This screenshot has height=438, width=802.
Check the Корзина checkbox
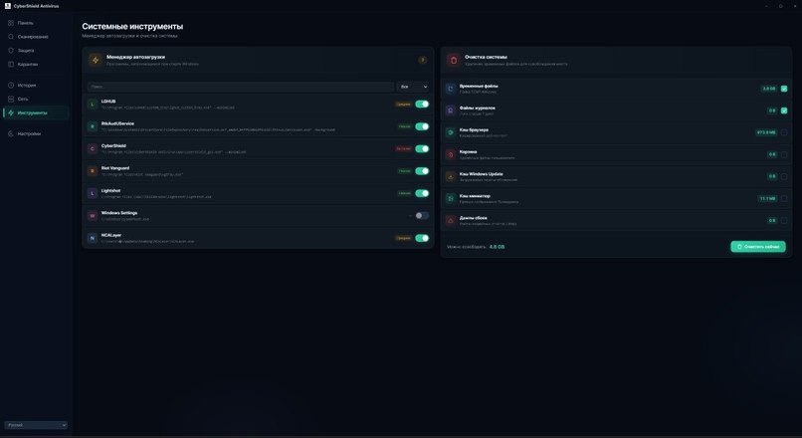pos(784,154)
